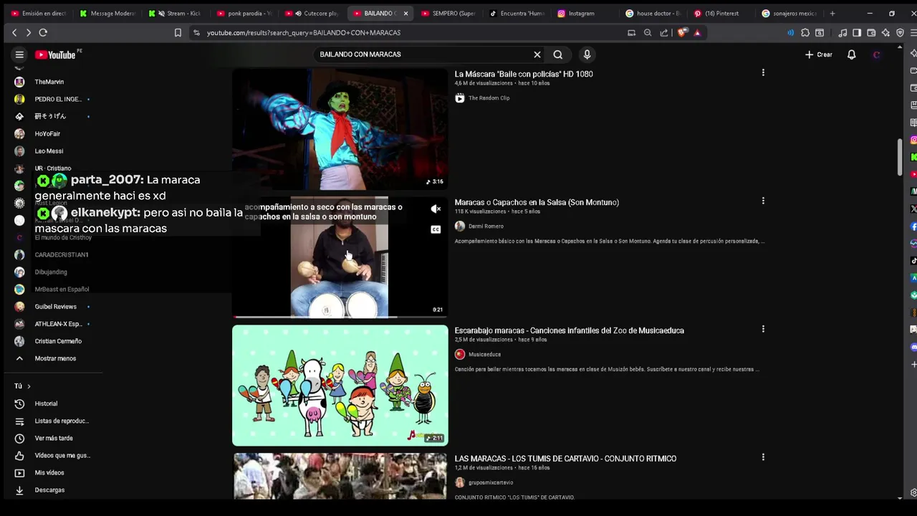Open the Brave Shields lion icon

click(681, 32)
